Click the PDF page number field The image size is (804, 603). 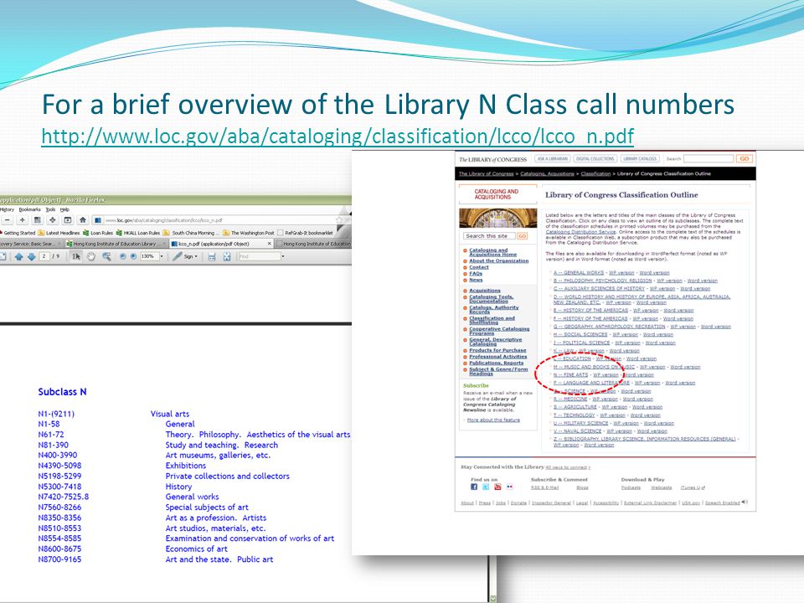click(x=44, y=256)
